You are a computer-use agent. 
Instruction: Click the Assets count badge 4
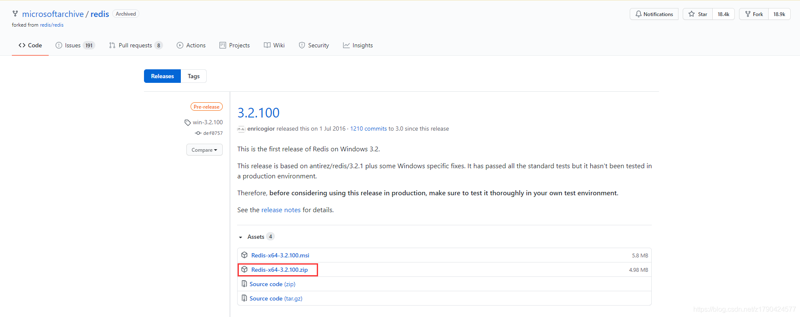tap(271, 237)
